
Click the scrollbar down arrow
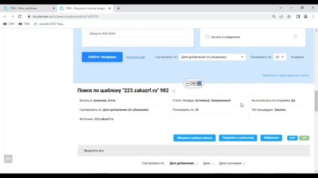click(316, 172)
